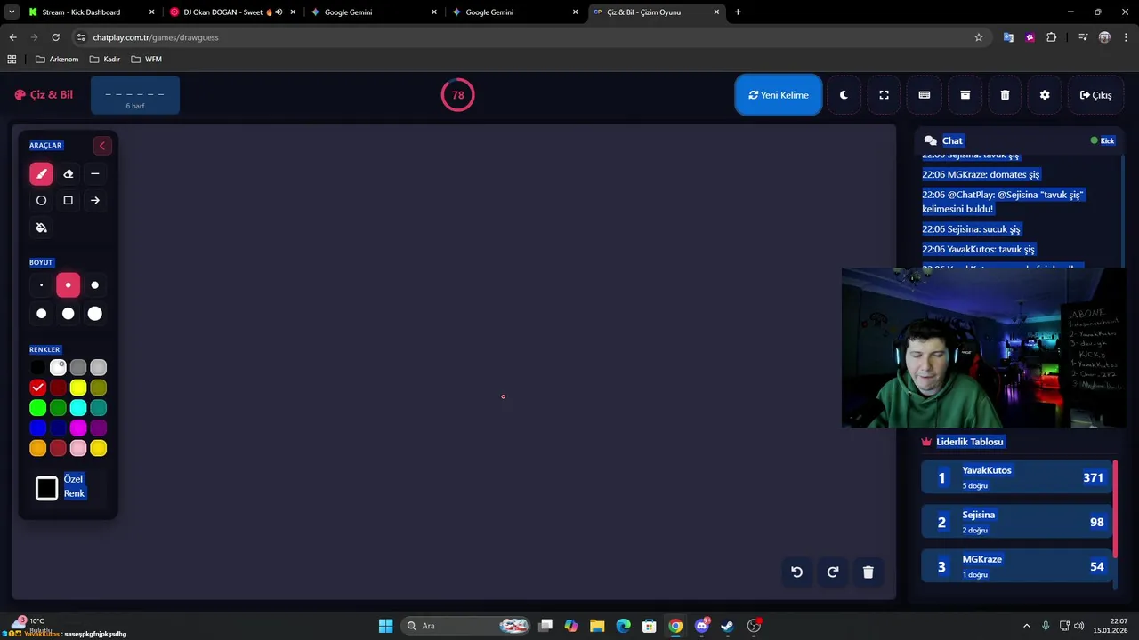The width and height of the screenshot is (1139, 640).
Task: Redo the drawing stroke
Action: pos(833,572)
